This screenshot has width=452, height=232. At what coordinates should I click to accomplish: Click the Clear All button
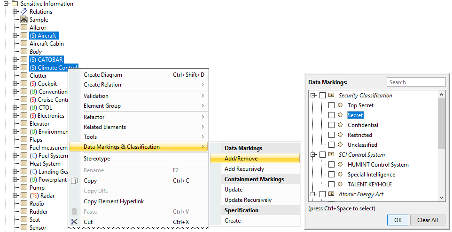click(427, 220)
